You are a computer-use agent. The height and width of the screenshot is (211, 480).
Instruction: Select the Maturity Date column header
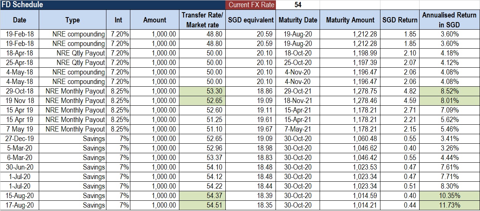[x=298, y=20]
